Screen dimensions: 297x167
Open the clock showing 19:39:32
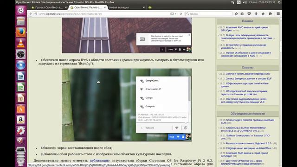coord(262,2)
